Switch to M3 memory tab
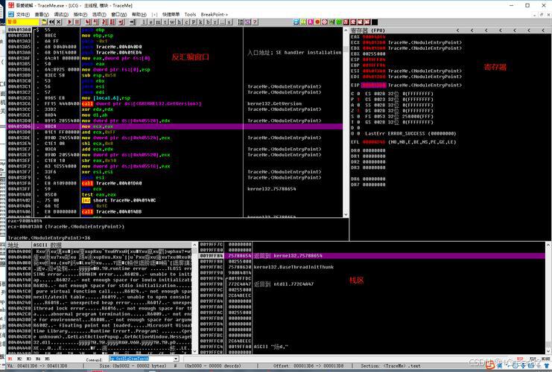Screen dimensions: 552x372 coord(29,359)
